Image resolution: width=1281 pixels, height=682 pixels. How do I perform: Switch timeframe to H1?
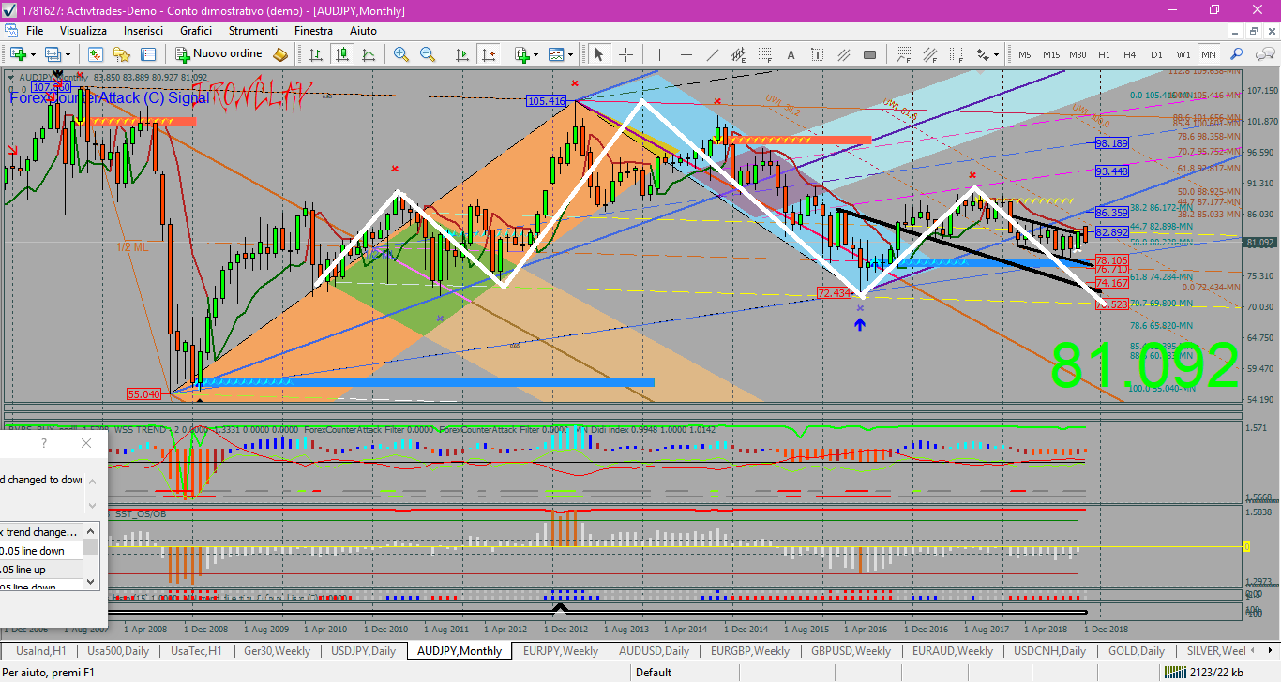pos(1104,54)
